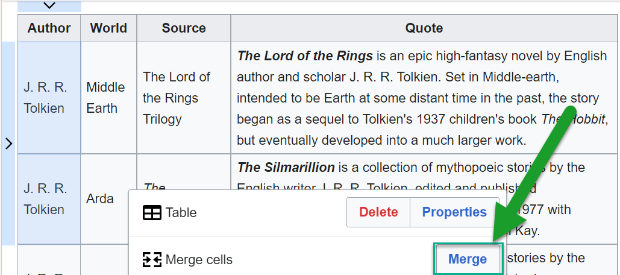
Task: Click the bold Lord of the Rings text
Action: 305,56
